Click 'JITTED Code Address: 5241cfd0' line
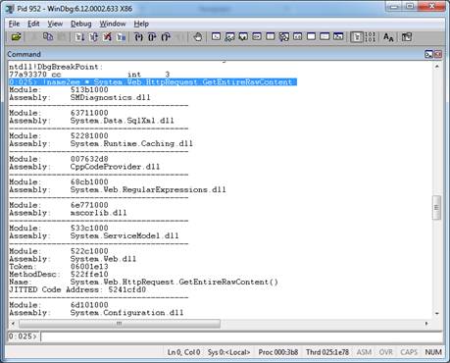The width and height of the screenshot is (450, 363). (77, 289)
